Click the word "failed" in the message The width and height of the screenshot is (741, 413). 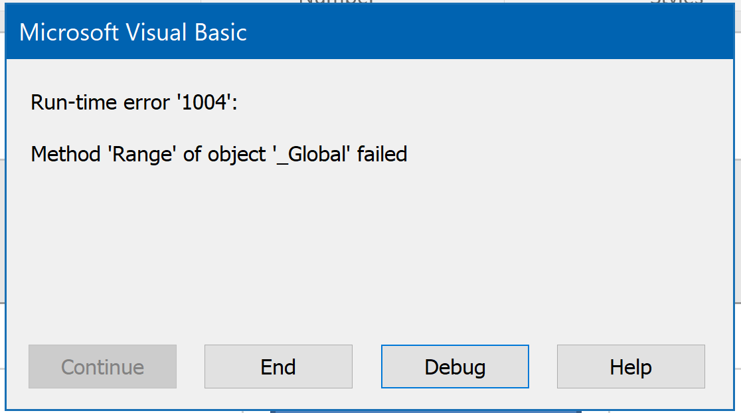382,155
